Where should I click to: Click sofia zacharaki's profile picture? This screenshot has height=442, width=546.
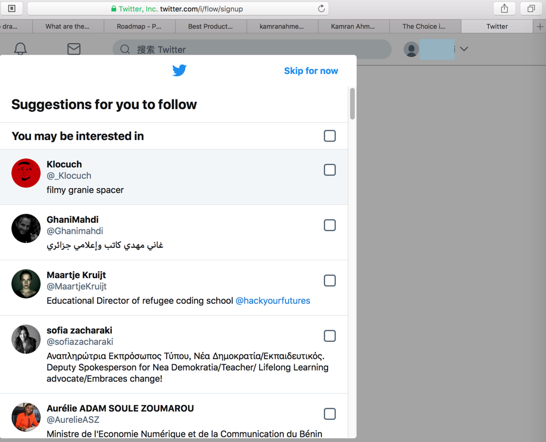(x=26, y=340)
